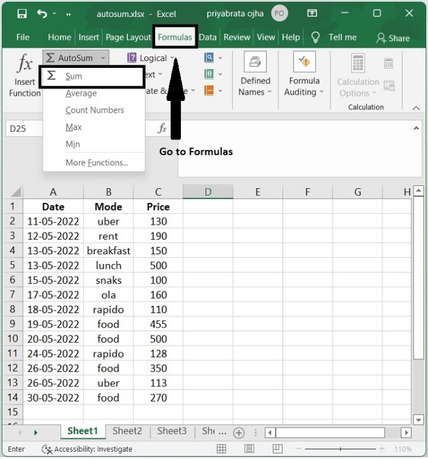The width and height of the screenshot is (428, 459).
Task: Expand the Defined Names group
Action: pos(255,74)
